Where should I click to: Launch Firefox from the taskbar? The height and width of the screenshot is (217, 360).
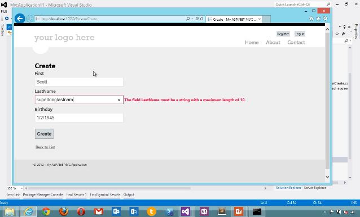(64, 212)
